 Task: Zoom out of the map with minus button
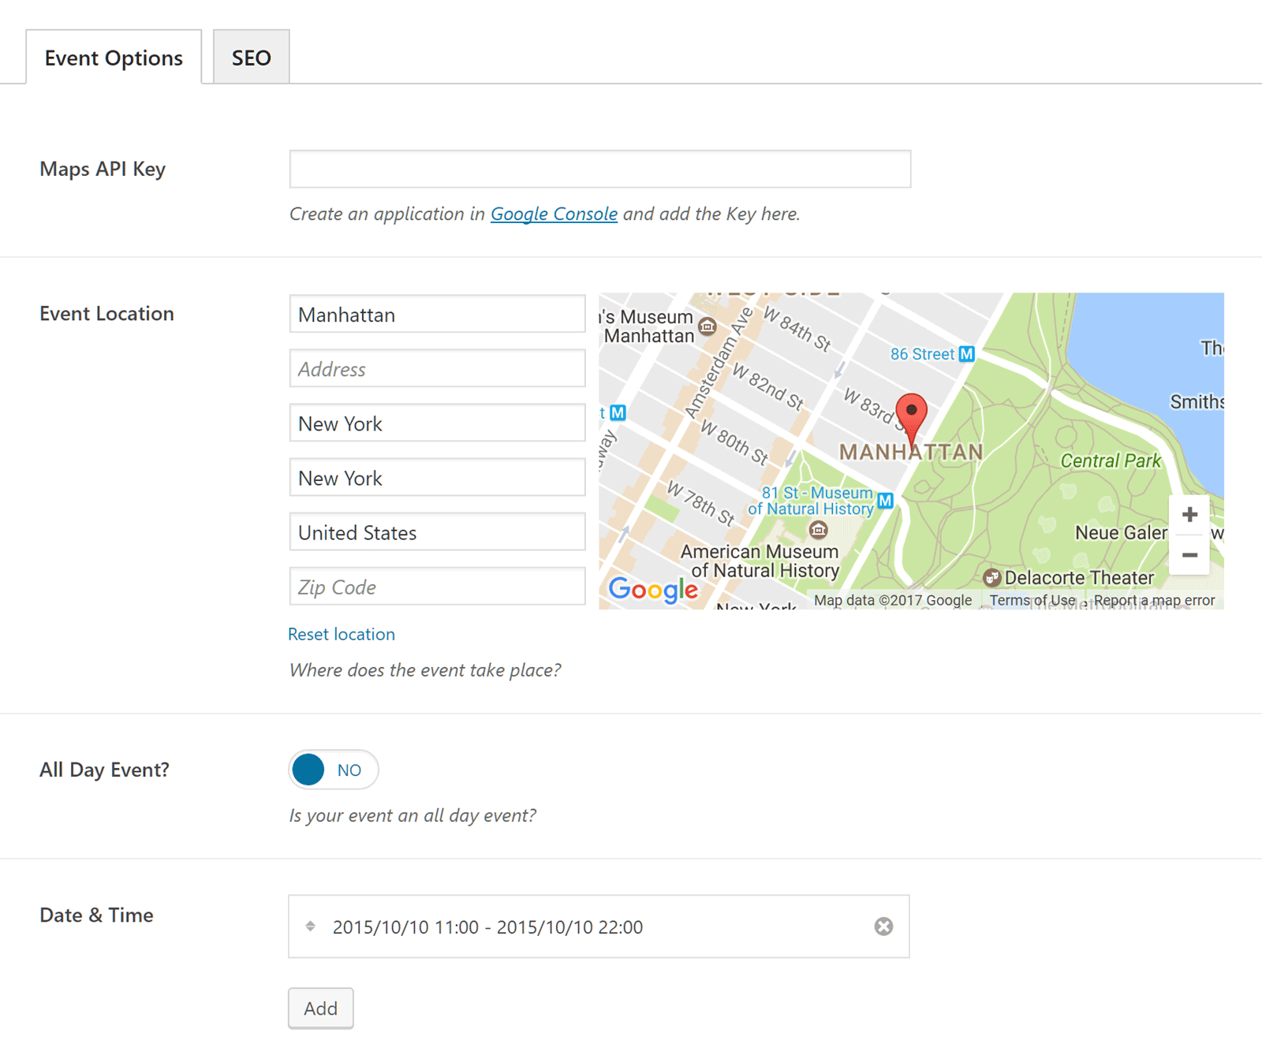tap(1189, 555)
